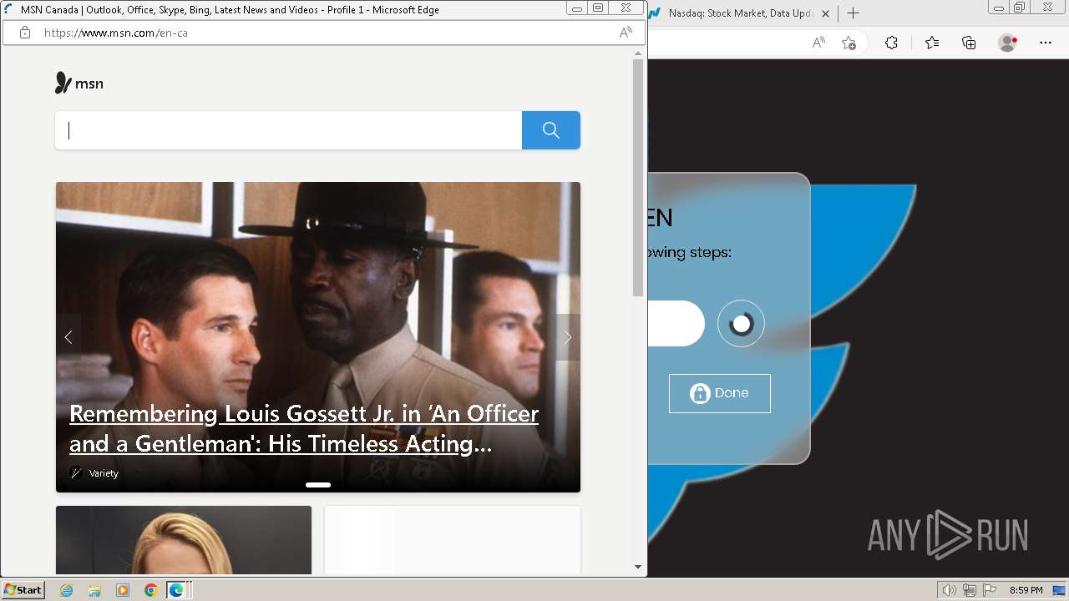
Task: Open the profile avatar menu
Action: (x=1008, y=43)
